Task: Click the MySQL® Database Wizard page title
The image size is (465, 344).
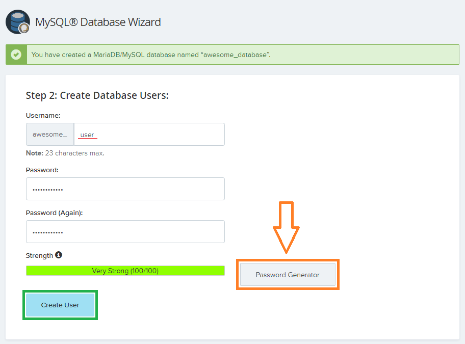Action: click(98, 22)
